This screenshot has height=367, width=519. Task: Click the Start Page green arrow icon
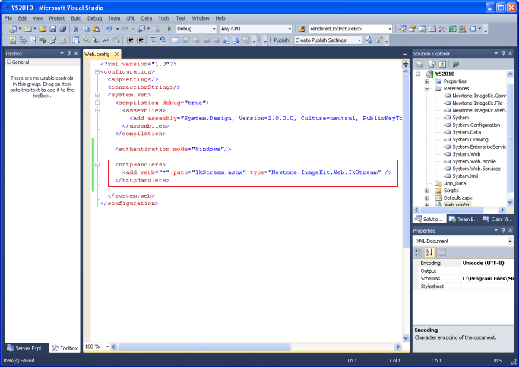pos(452,29)
